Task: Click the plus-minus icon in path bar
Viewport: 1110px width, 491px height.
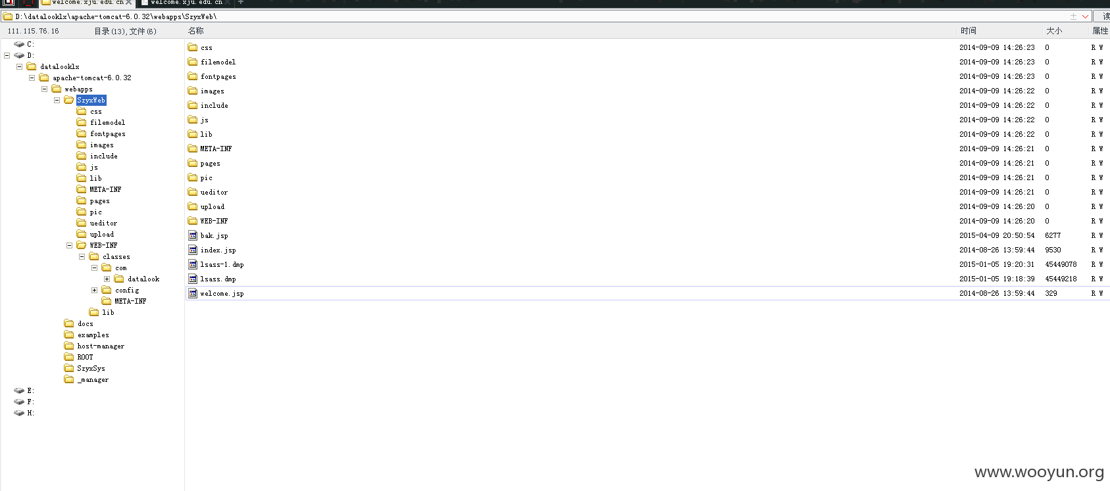Action: [1073, 16]
